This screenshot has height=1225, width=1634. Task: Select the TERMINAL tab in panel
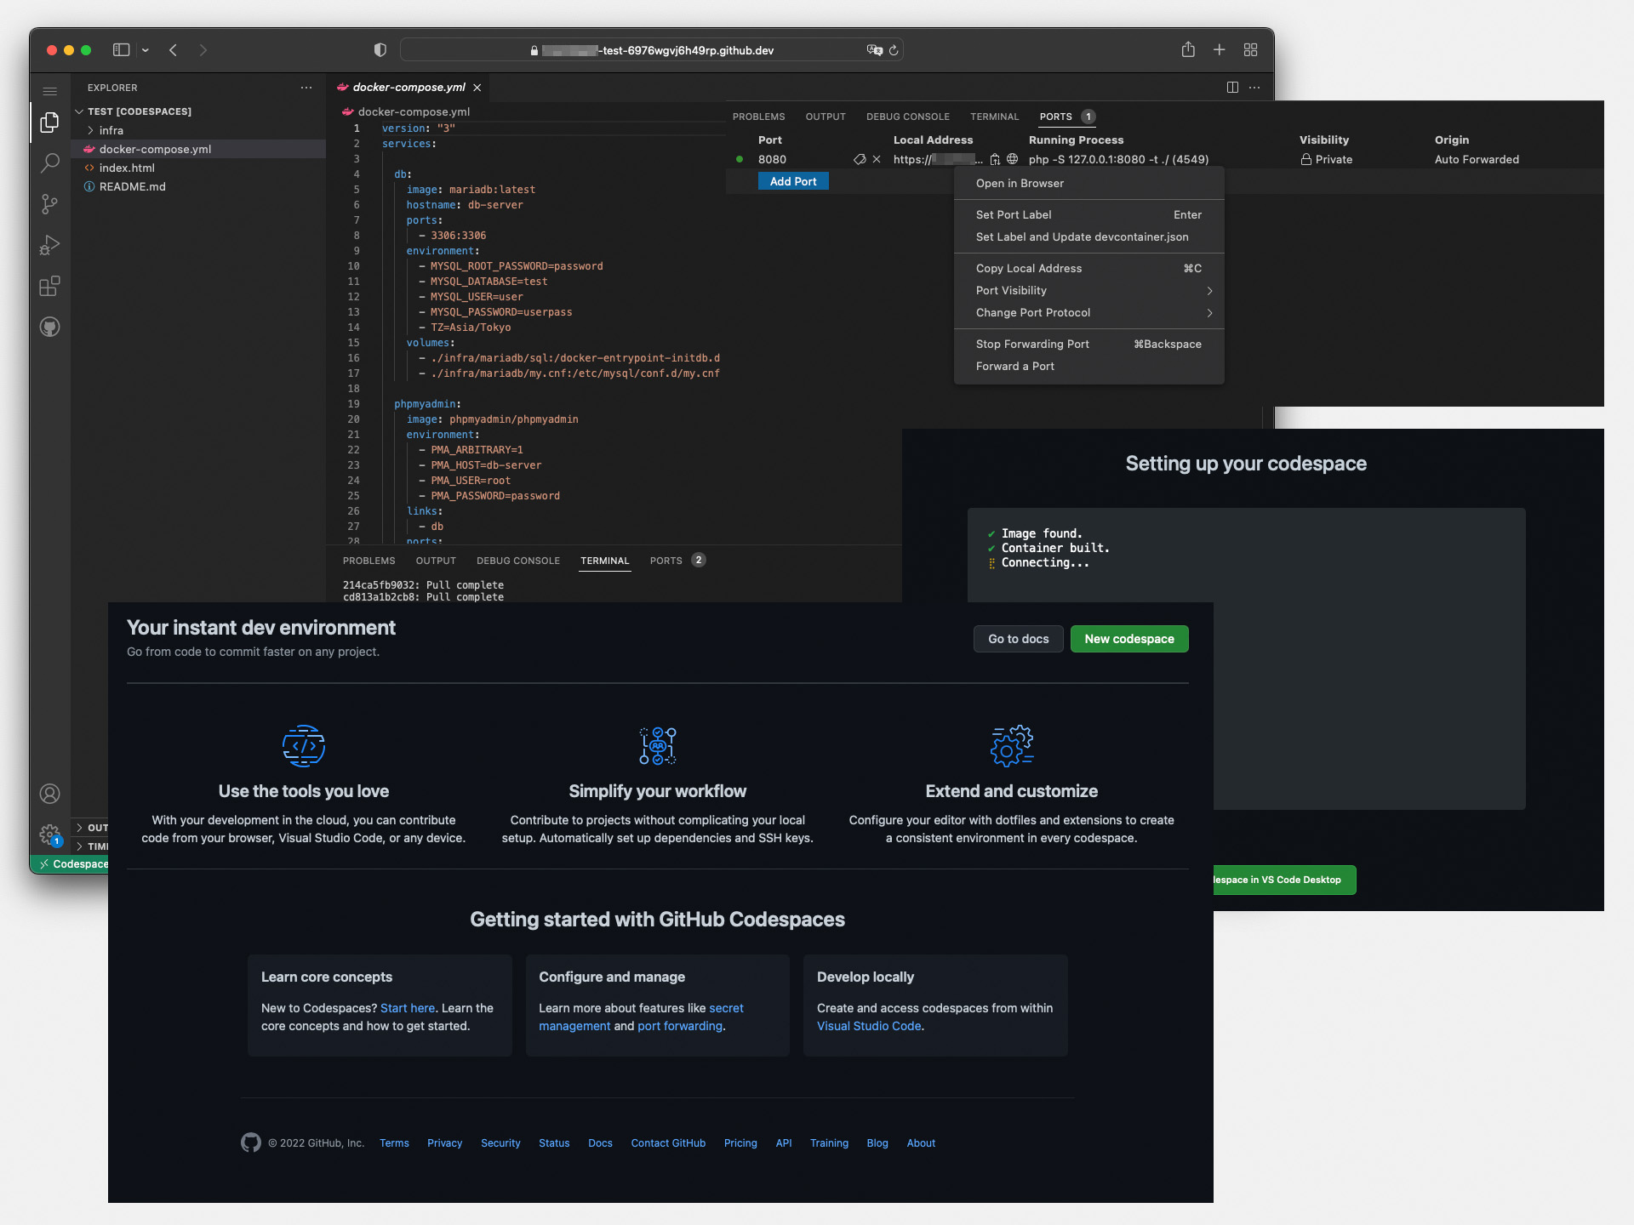pyautogui.click(x=603, y=560)
